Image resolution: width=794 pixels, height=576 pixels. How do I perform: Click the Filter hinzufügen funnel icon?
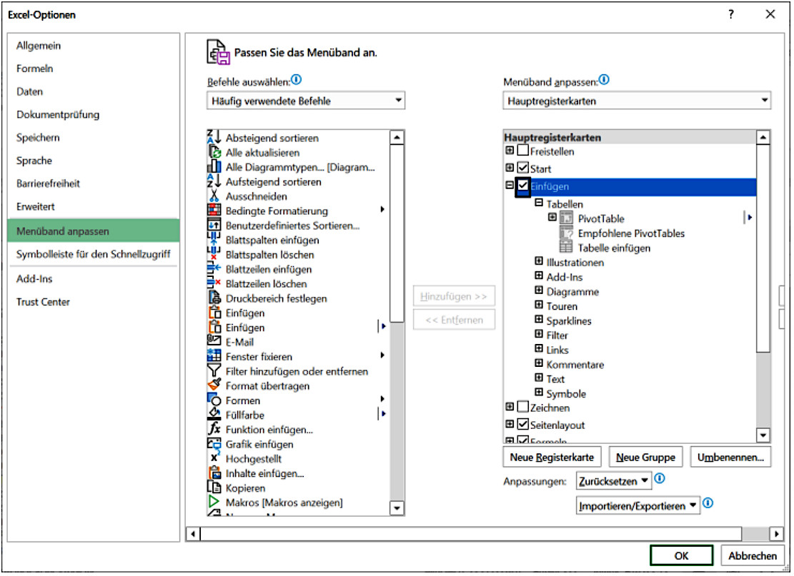pyautogui.click(x=214, y=371)
